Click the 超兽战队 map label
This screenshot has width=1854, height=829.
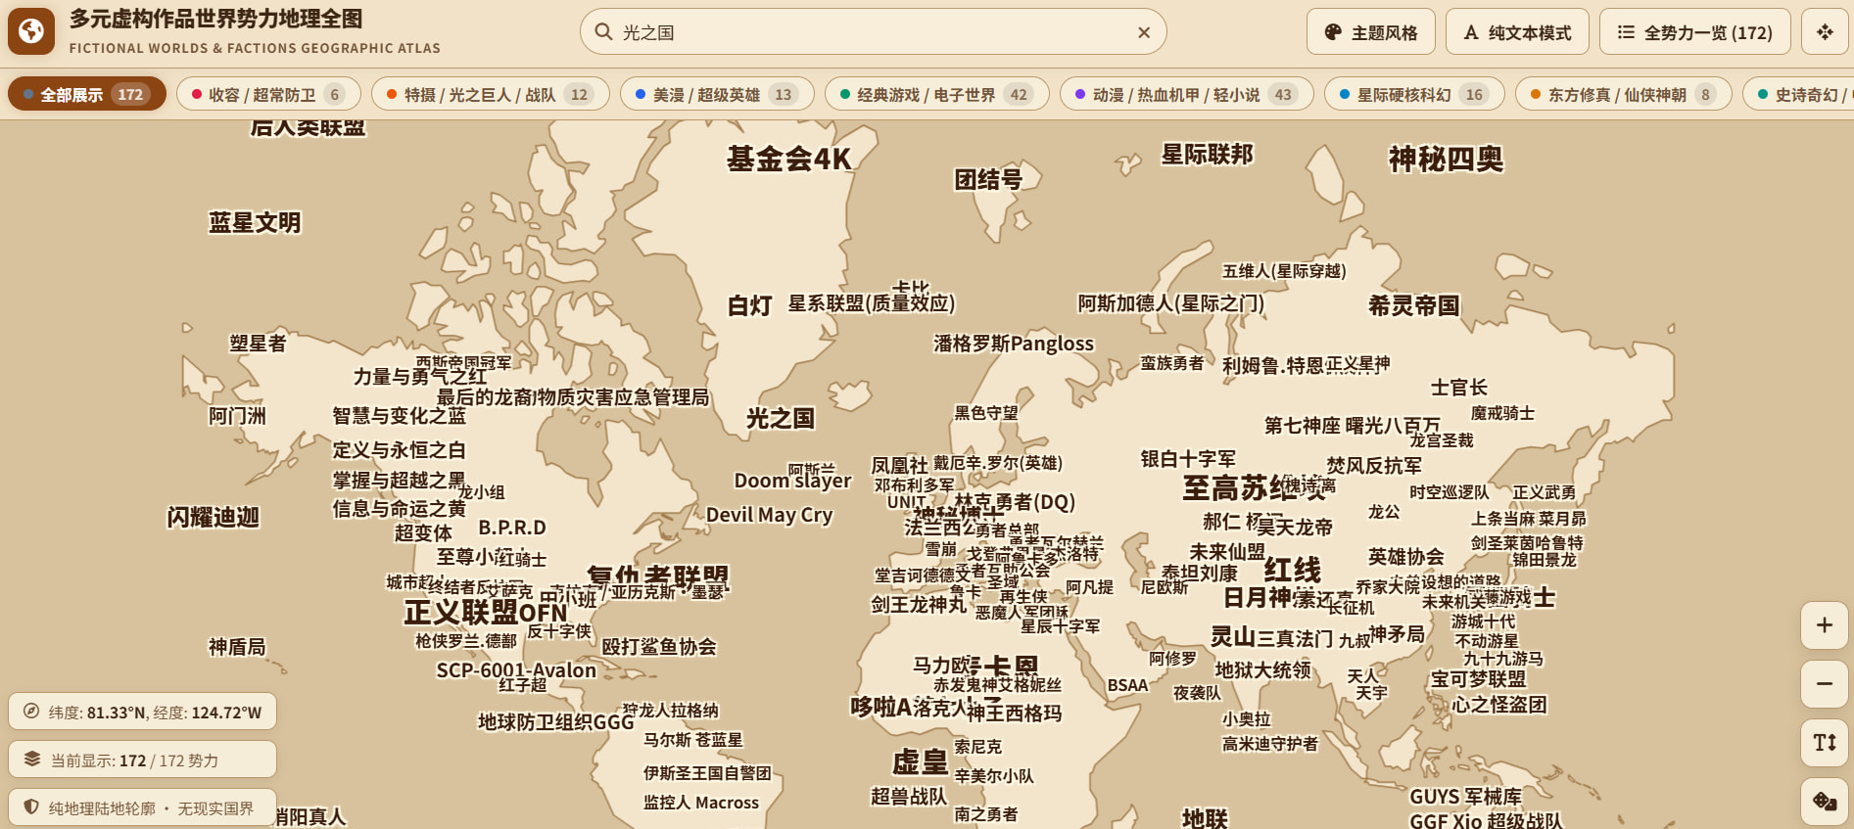click(909, 797)
